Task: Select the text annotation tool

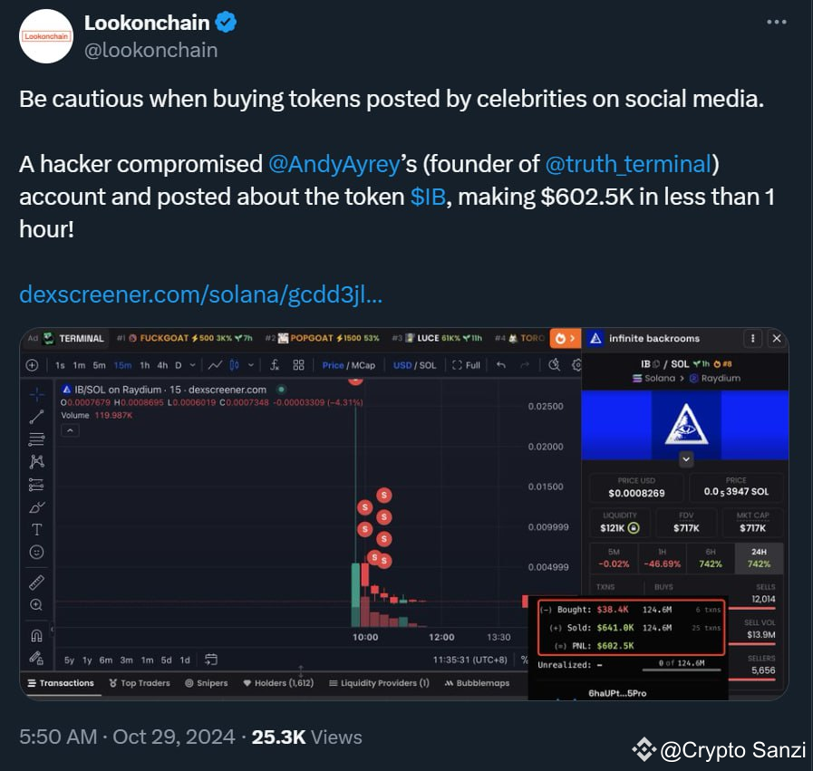Action: point(36,529)
